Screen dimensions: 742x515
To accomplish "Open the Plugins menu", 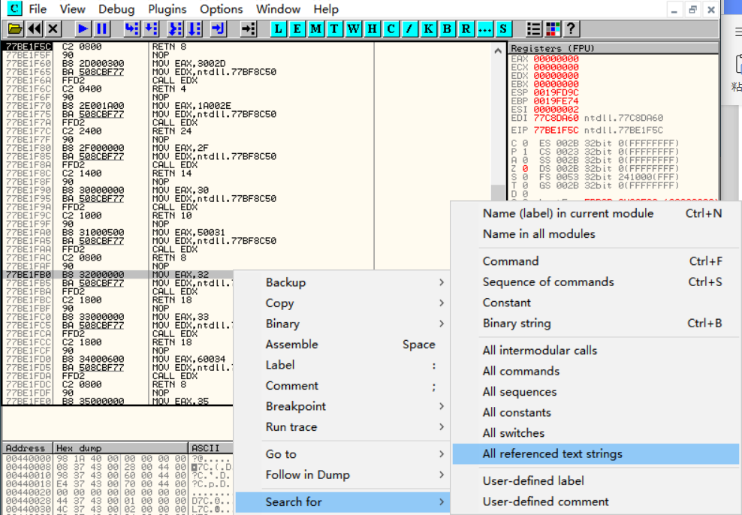I will tap(167, 9).
